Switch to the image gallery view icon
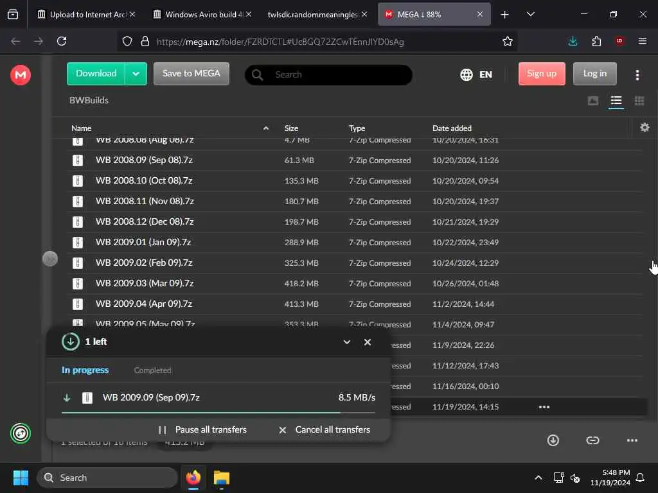 point(593,101)
